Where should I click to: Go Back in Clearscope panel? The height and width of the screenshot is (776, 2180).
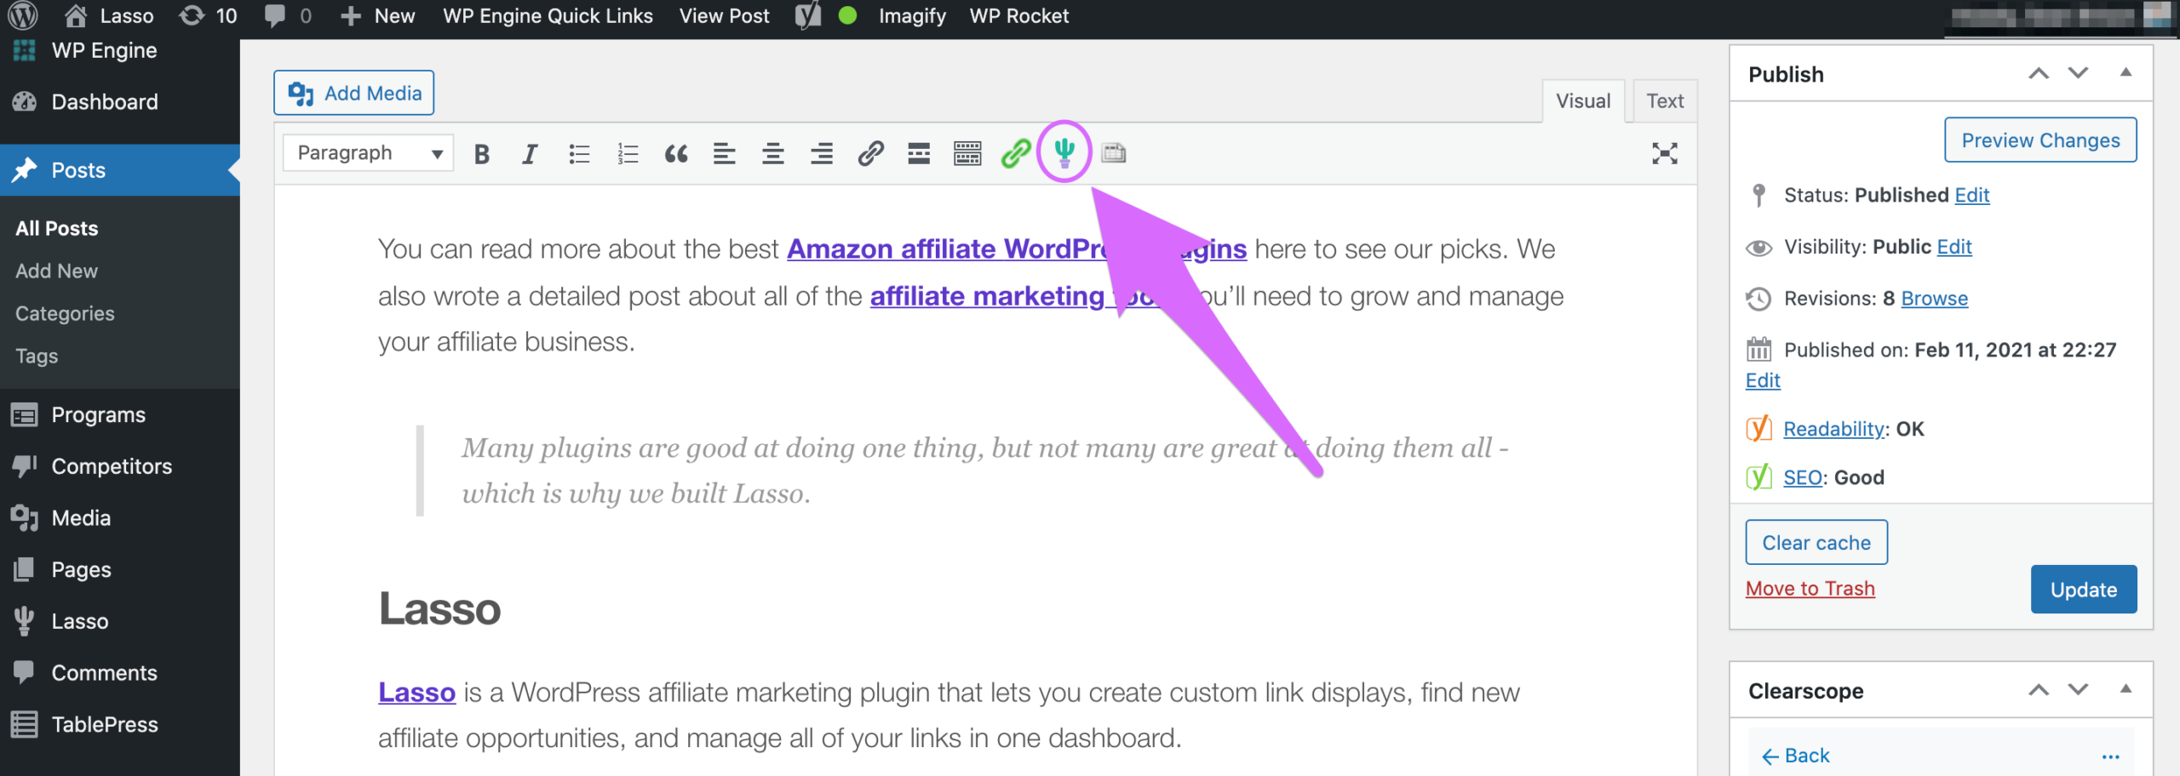(x=1795, y=756)
